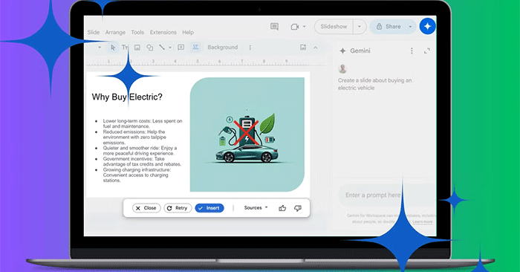Open the Slide menu
520x272 pixels.
pyautogui.click(x=94, y=32)
